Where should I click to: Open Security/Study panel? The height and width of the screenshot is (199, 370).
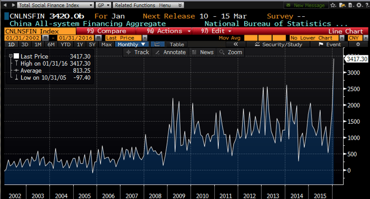(278, 44)
